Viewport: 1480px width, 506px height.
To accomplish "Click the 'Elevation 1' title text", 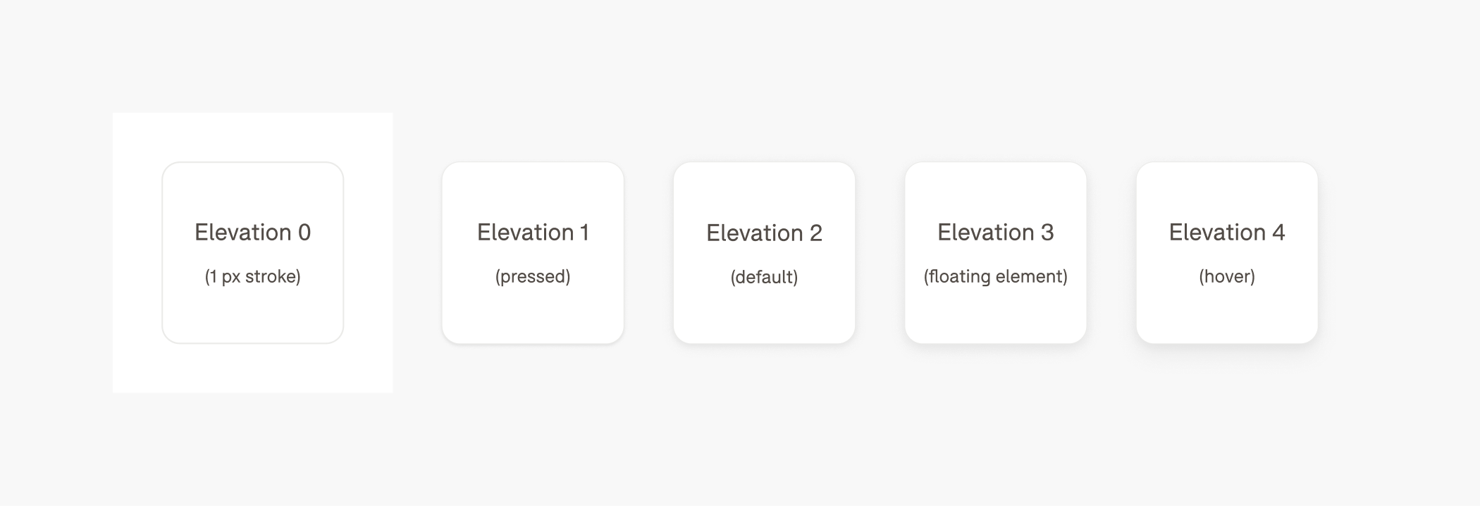I will pos(533,233).
